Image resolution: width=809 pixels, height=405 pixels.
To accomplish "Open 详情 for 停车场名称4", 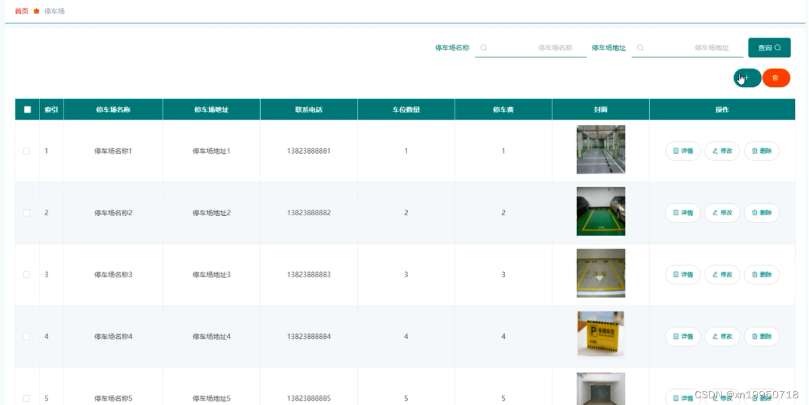I will coord(683,337).
